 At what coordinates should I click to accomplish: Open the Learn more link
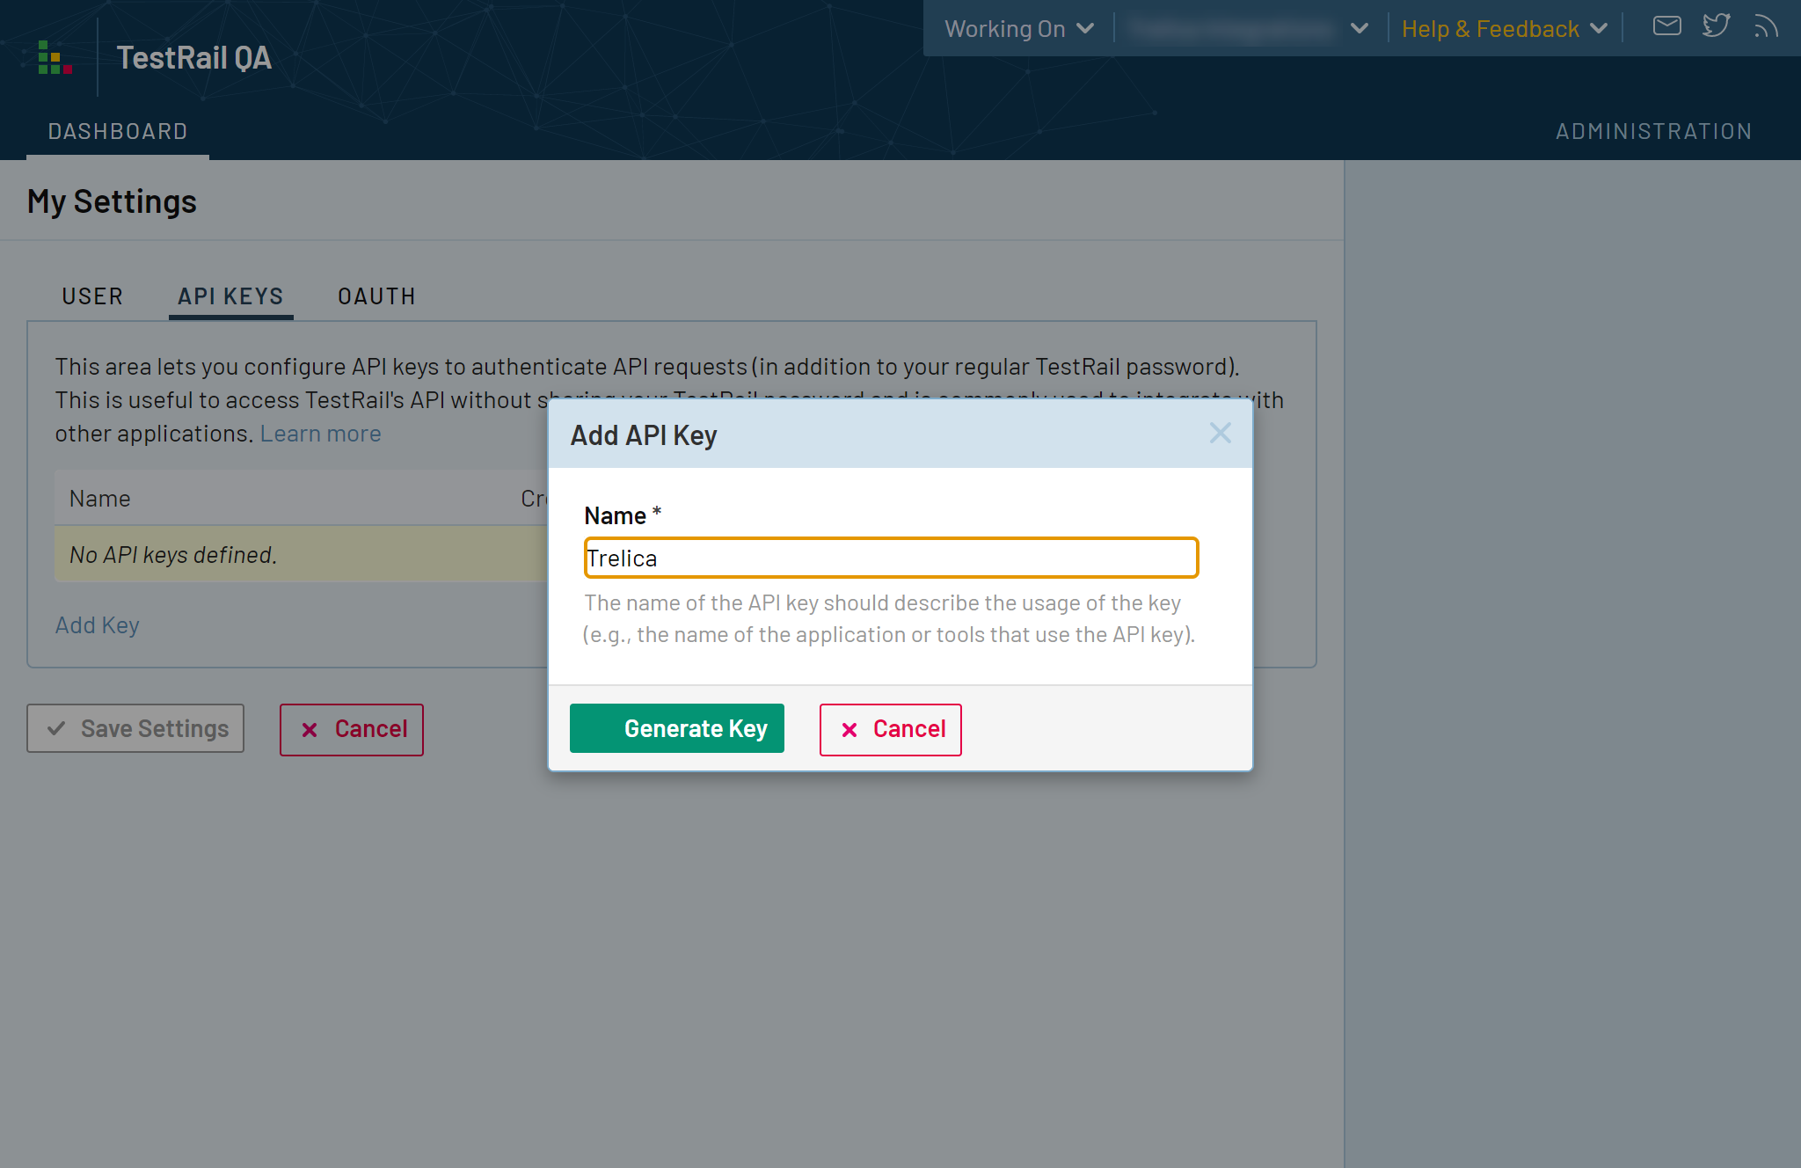(320, 434)
